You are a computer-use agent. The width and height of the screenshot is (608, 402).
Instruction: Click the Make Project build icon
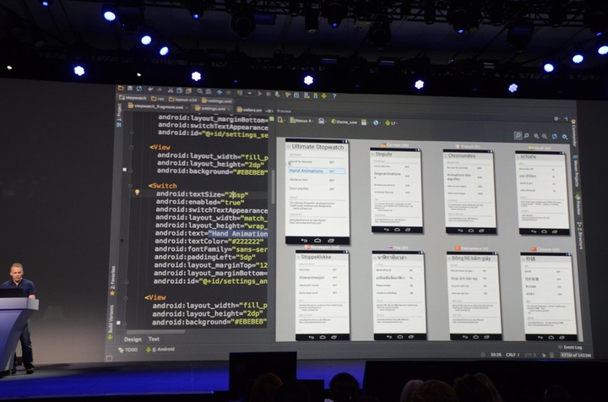(240, 93)
